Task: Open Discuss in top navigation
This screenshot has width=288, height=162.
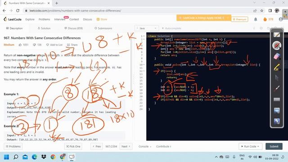Action: pyautogui.click(x=87, y=19)
